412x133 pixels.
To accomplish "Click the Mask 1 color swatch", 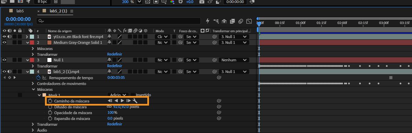I will tap(44, 95).
